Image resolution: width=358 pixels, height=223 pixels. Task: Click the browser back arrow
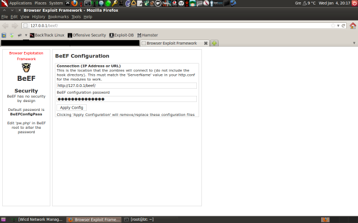pos(6,26)
